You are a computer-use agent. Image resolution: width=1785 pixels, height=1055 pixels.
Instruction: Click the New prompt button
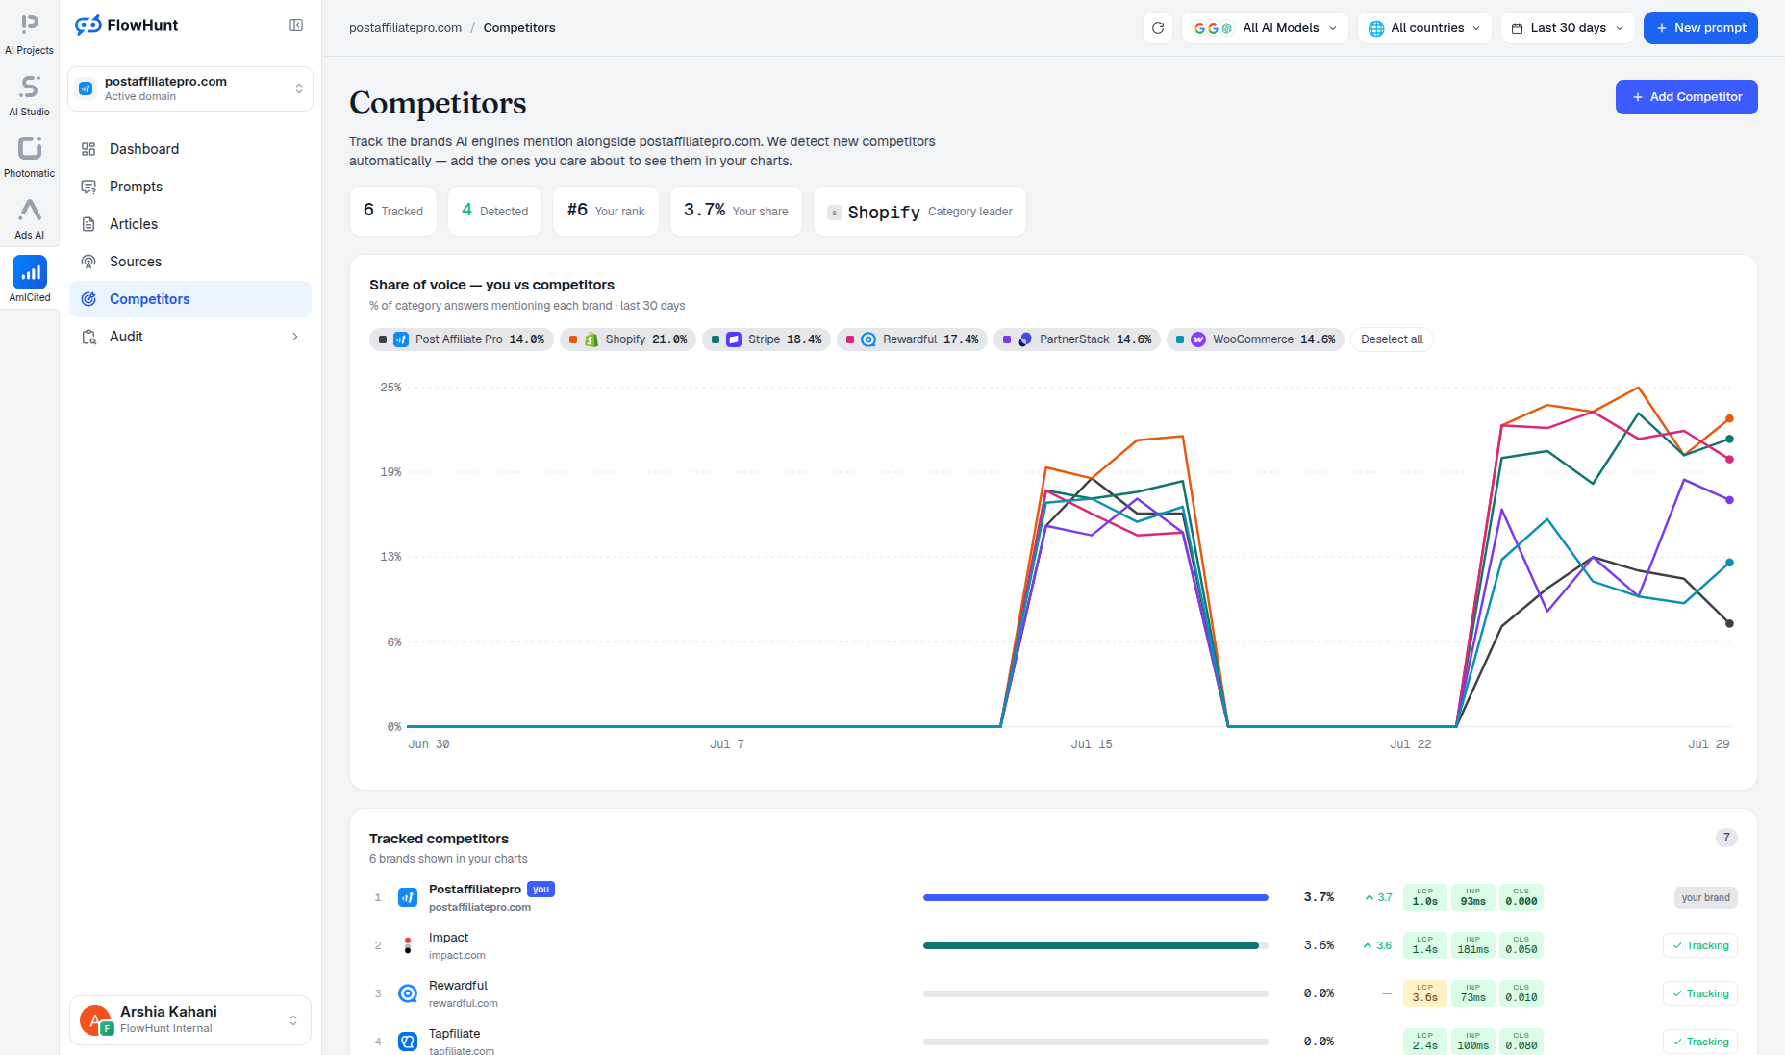pos(1700,28)
